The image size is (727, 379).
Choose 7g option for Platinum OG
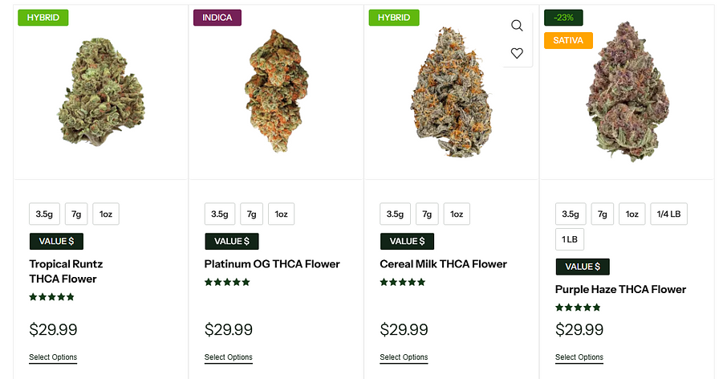pyautogui.click(x=251, y=214)
